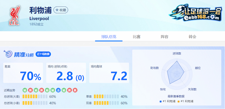Click the blue 走 circle in 近期走势
The image size is (225, 109).
coord(58,90)
